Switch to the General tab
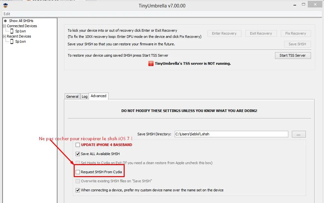 (x=72, y=96)
